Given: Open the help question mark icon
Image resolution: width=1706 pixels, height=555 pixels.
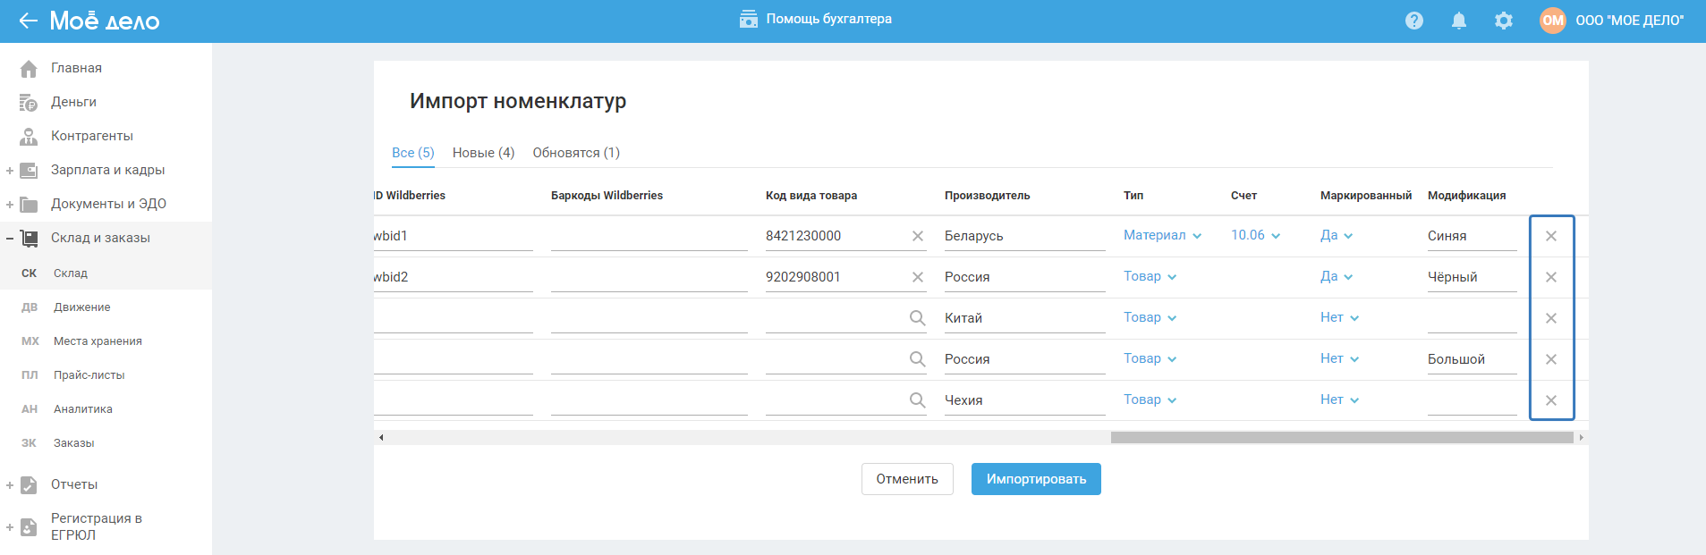Looking at the screenshot, I should [1413, 21].
